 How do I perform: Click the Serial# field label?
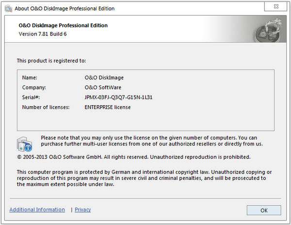click(32, 97)
